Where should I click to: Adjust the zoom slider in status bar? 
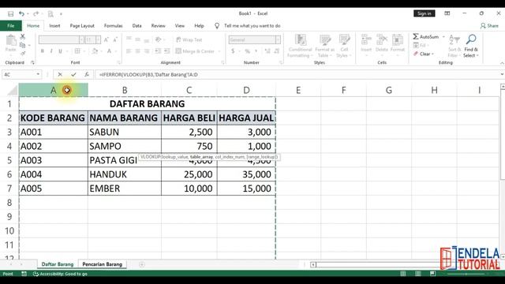point(466,274)
